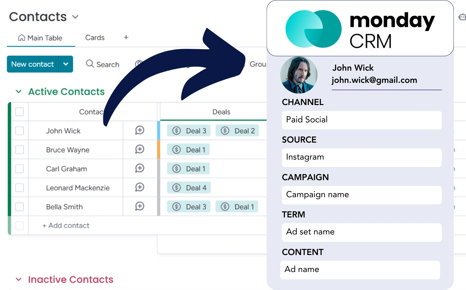The width and height of the screenshot is (466, 290).
Task: Click the john.wick@gmail.com email
Action: (374, 80)
